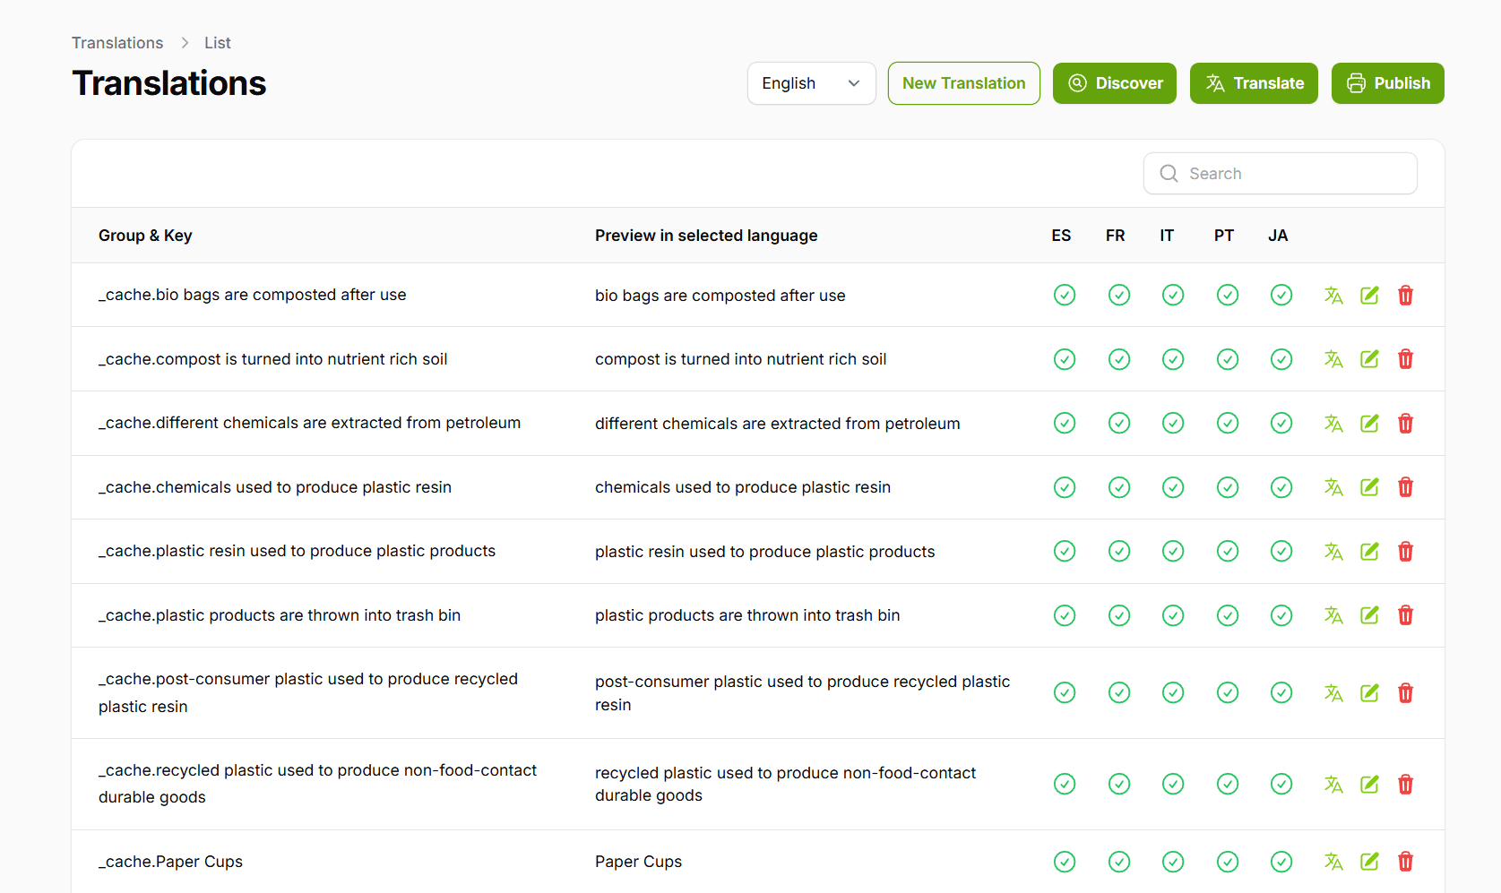Open the Translations breadcrumb link
Screen dimensions: 1501x893
(x=117, y=43)
